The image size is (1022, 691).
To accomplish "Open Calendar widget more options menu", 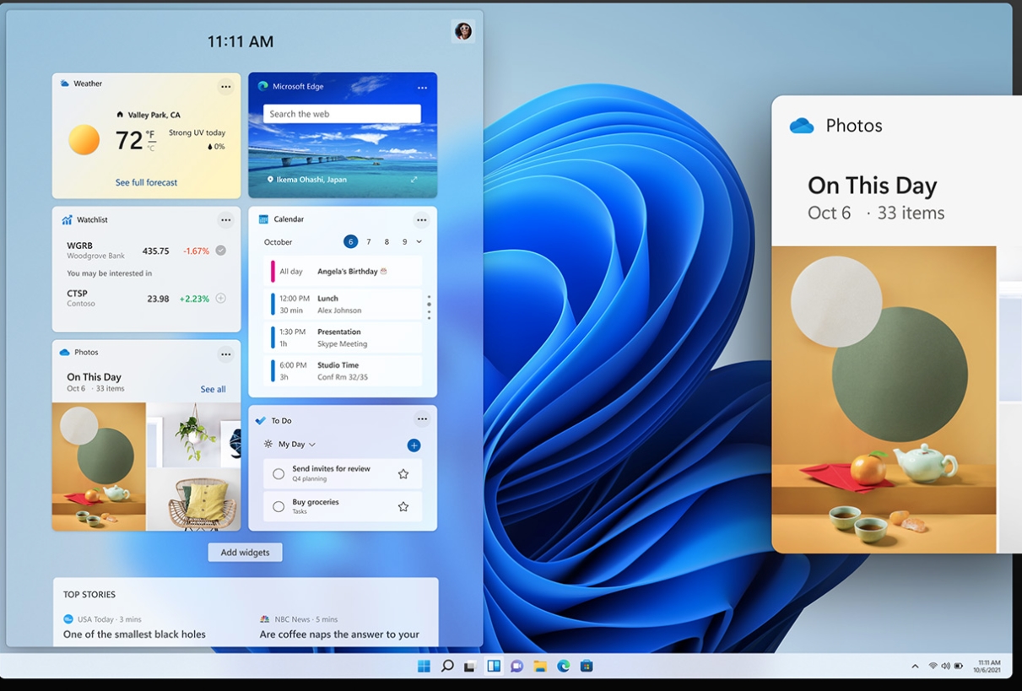I will pos(422,220).
